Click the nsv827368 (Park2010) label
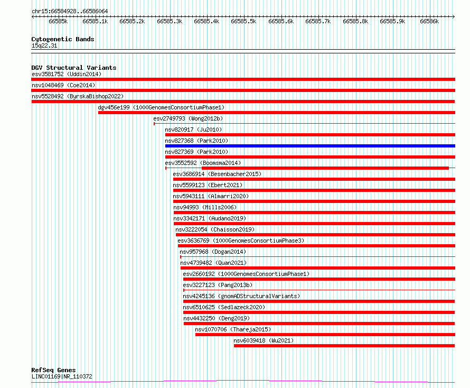Image resolution: width=470 pixels, height=388 pixels. point(196,141)
